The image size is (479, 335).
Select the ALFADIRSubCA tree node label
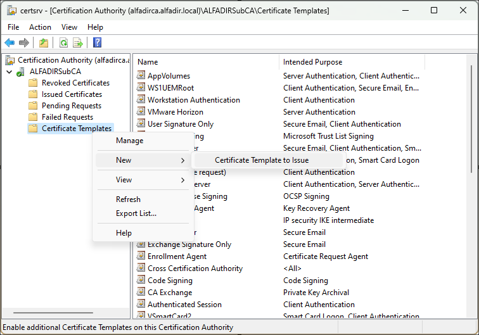click(55, 72)
